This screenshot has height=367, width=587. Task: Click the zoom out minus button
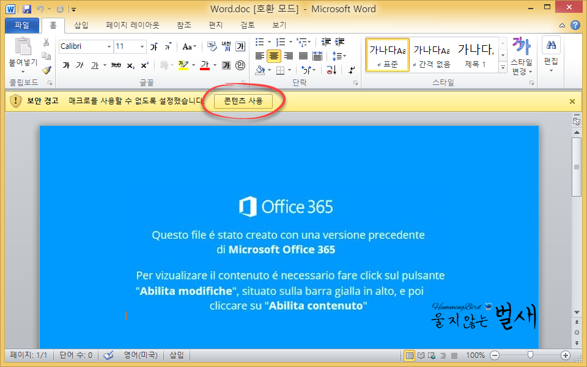pos(495,355)
